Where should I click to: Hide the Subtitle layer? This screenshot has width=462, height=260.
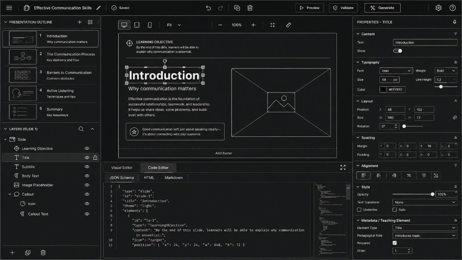[x=87, y=167]
